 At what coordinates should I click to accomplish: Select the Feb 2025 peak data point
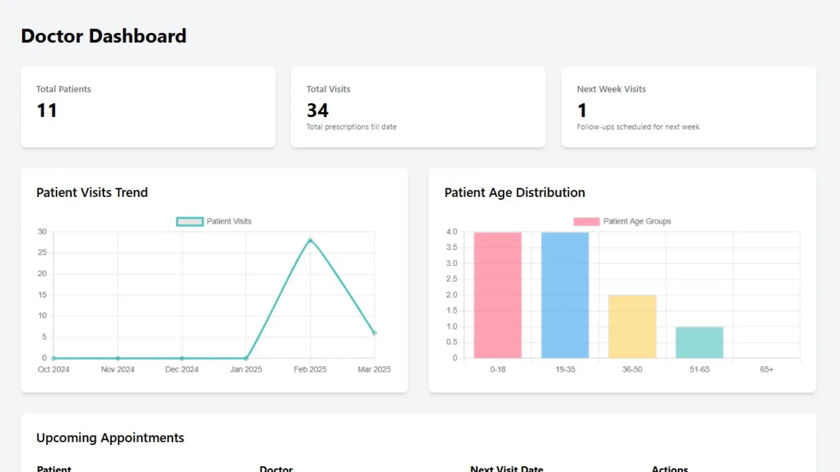[310, 241]
